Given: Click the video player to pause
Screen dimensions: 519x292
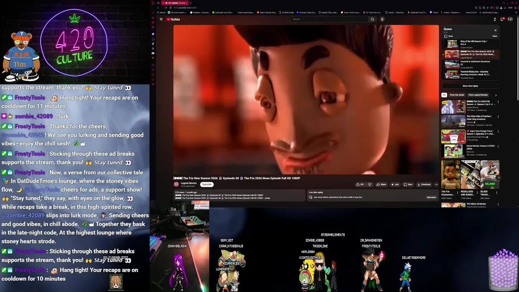Looking at the screenshot, I should coord(306,99).
